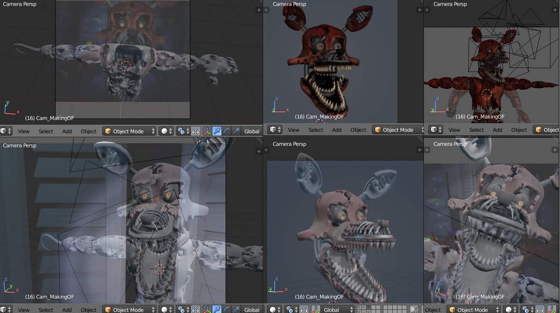Open Object menu in top-right viewport header
Viewport: 560px width, 313px height.
(x=519, y=130)
